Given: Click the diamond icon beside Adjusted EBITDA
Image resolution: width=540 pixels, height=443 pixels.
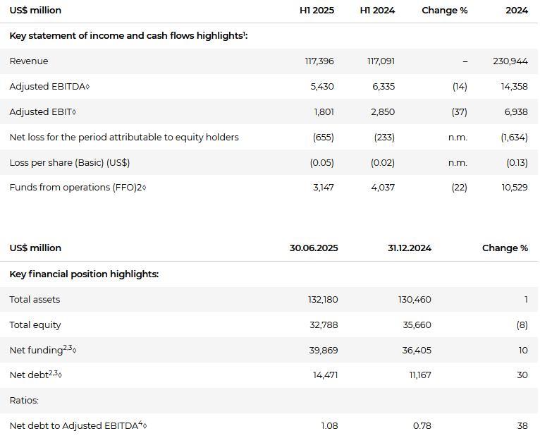Looking at the screenshot, I should 87,87.
